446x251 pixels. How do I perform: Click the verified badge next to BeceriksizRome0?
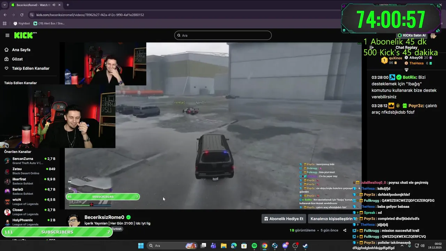(x=129, y=217)
